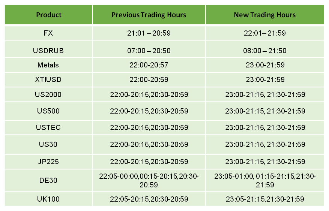This screenshot has height=211, width=329.
Task: Select the US2000 product cell
Action: pos(48,94)
